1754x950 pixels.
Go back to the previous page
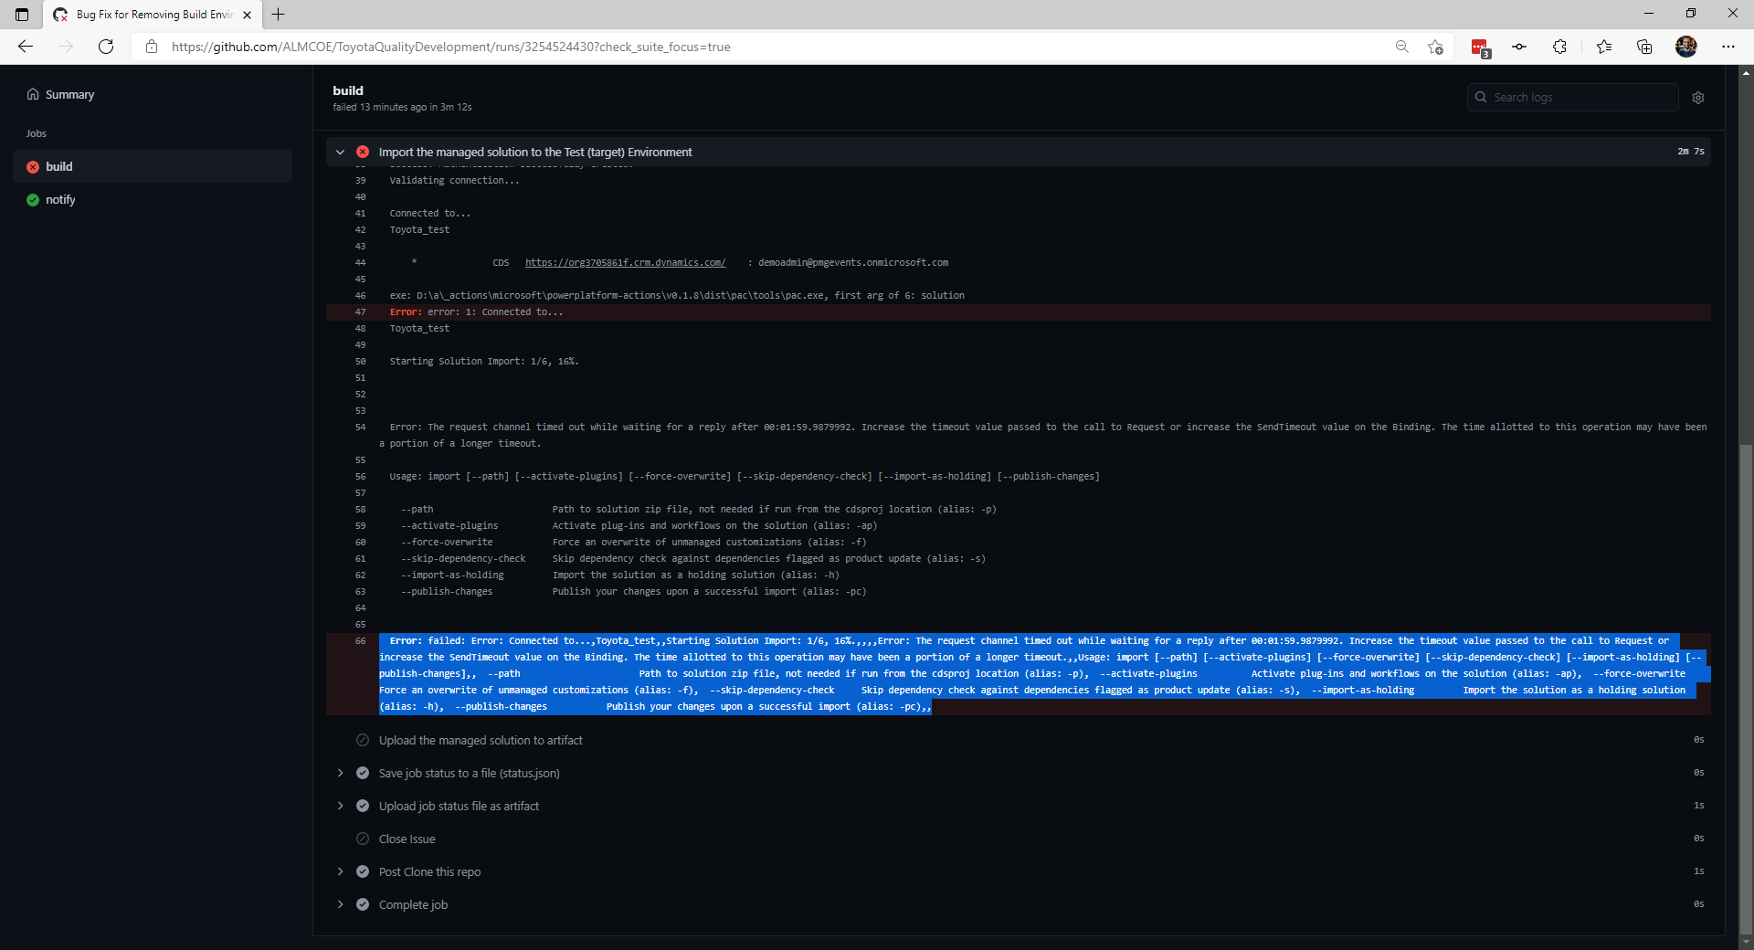(x=26, y=47)
